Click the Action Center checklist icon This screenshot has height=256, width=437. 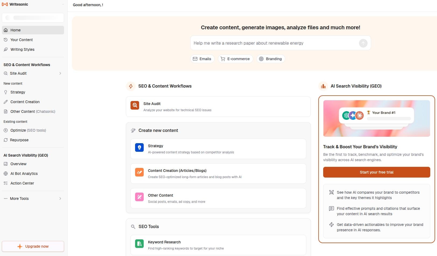(x=6, y=183)
